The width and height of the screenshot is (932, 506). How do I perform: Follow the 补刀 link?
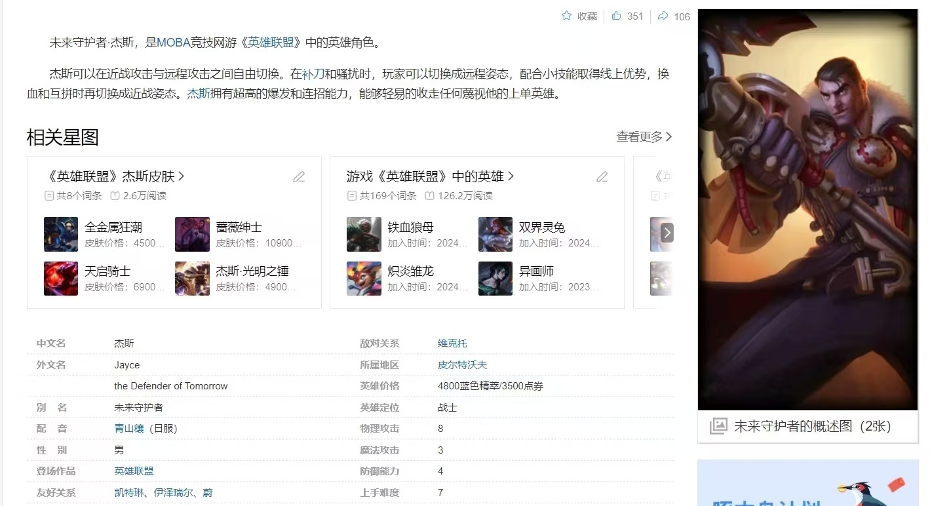pos(313,74)
